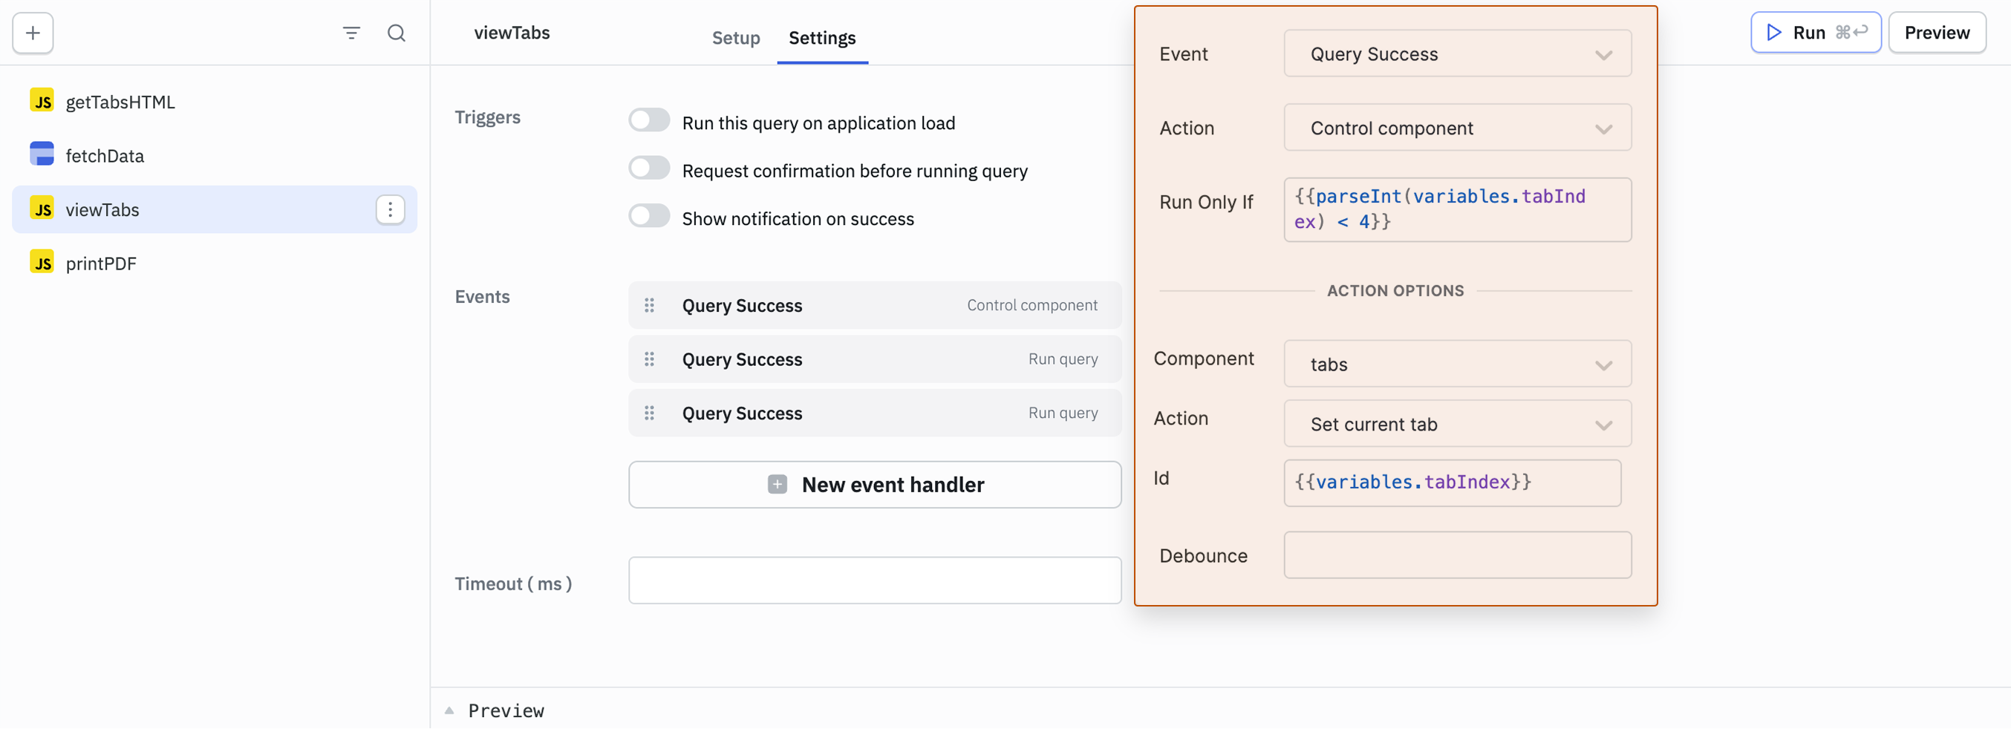Click the New event handler button

pyautogui.click(x=874, y=485)
